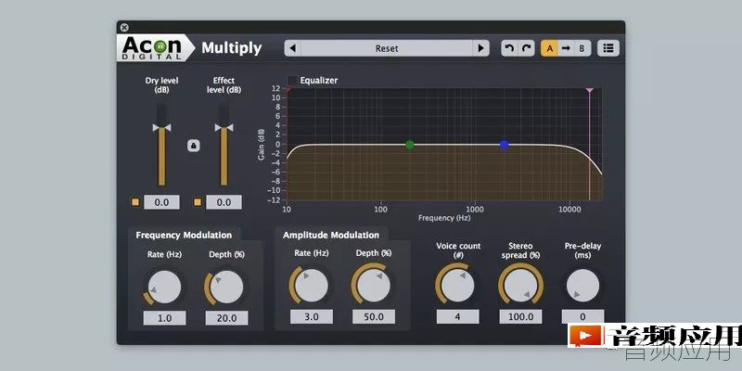The width and height of the screenshot is (742, 371).
Task: Close the plugin window
Action: coord(124,28)
